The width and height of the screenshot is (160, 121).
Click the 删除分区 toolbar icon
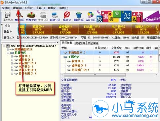(79, 17)
